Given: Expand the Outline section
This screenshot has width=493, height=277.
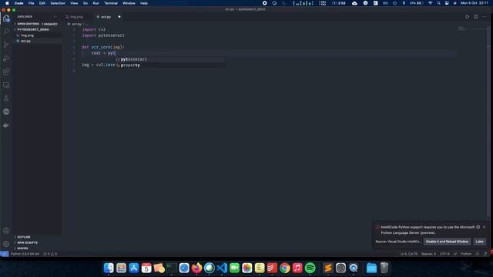Looking at the screenshot, I should [37, 237].
